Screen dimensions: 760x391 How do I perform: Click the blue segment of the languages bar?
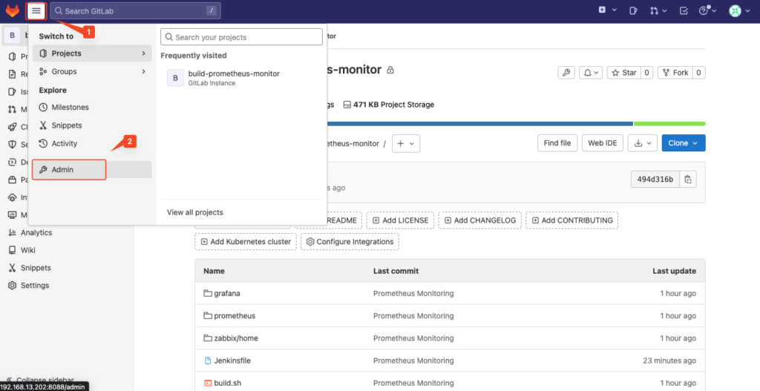click(x=480, y=124)
